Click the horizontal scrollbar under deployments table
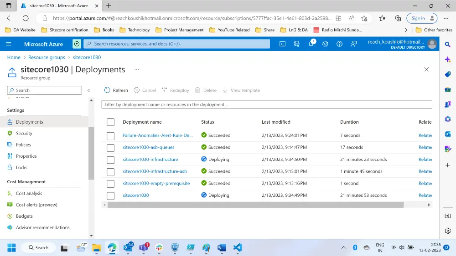Viewport: 456px width, 256px height. click(255, 205)
